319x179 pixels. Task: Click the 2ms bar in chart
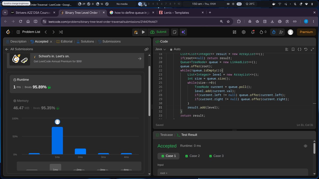tap(80, 151)
